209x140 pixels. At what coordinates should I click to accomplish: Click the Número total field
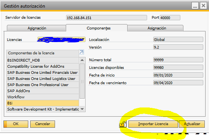pos(178,60)
